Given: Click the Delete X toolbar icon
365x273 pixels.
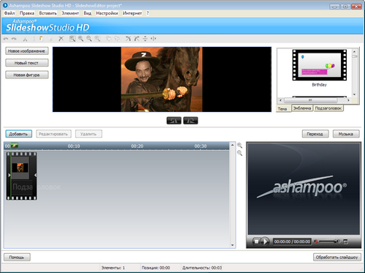Looking at the screenshot, I should click(61, 39).
